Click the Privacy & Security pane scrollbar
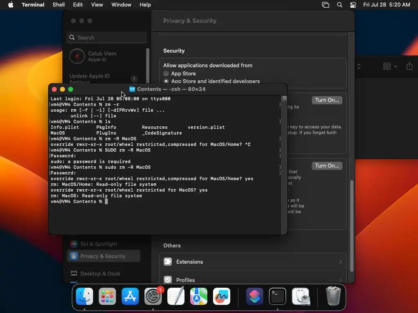 click(351, 226)
